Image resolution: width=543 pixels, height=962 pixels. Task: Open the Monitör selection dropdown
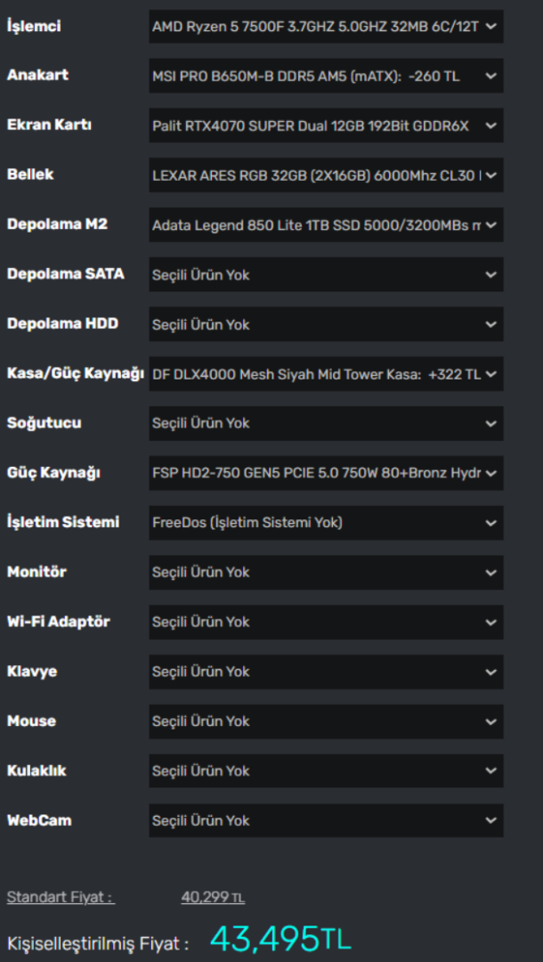tap(326, 573)
